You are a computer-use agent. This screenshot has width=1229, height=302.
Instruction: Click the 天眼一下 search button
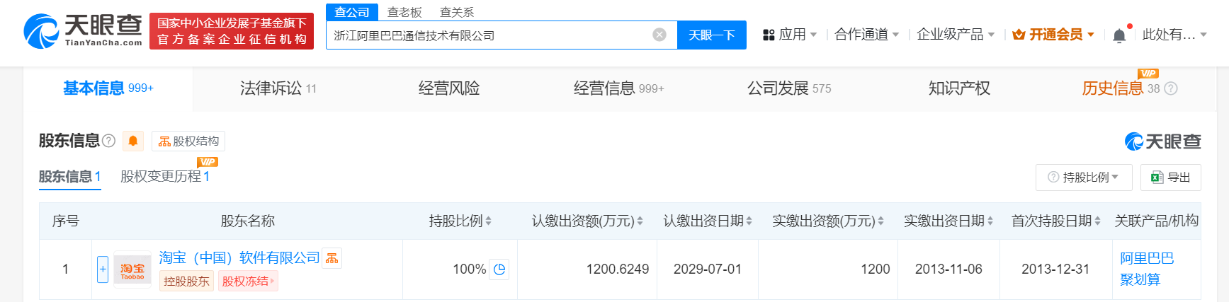pyautogui.click(x=712, y=35)
